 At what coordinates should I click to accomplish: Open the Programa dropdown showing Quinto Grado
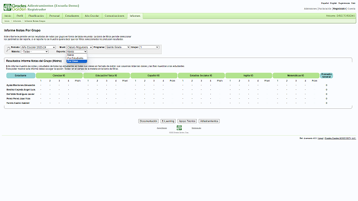[x=118, y=47]
